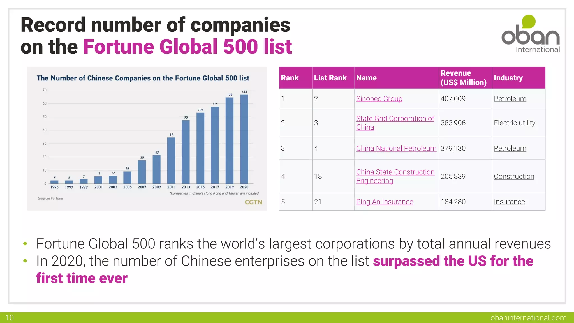
Task: Click the Construction industry link
Action: tap(514, 176)
